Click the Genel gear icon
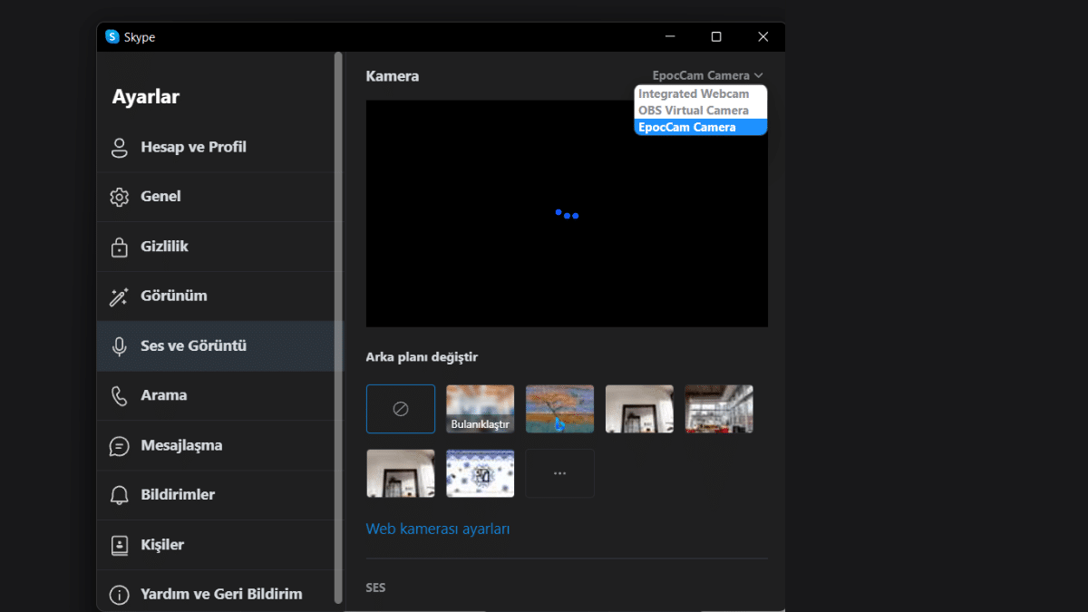Screen dimensions: 1088x612 119,197
